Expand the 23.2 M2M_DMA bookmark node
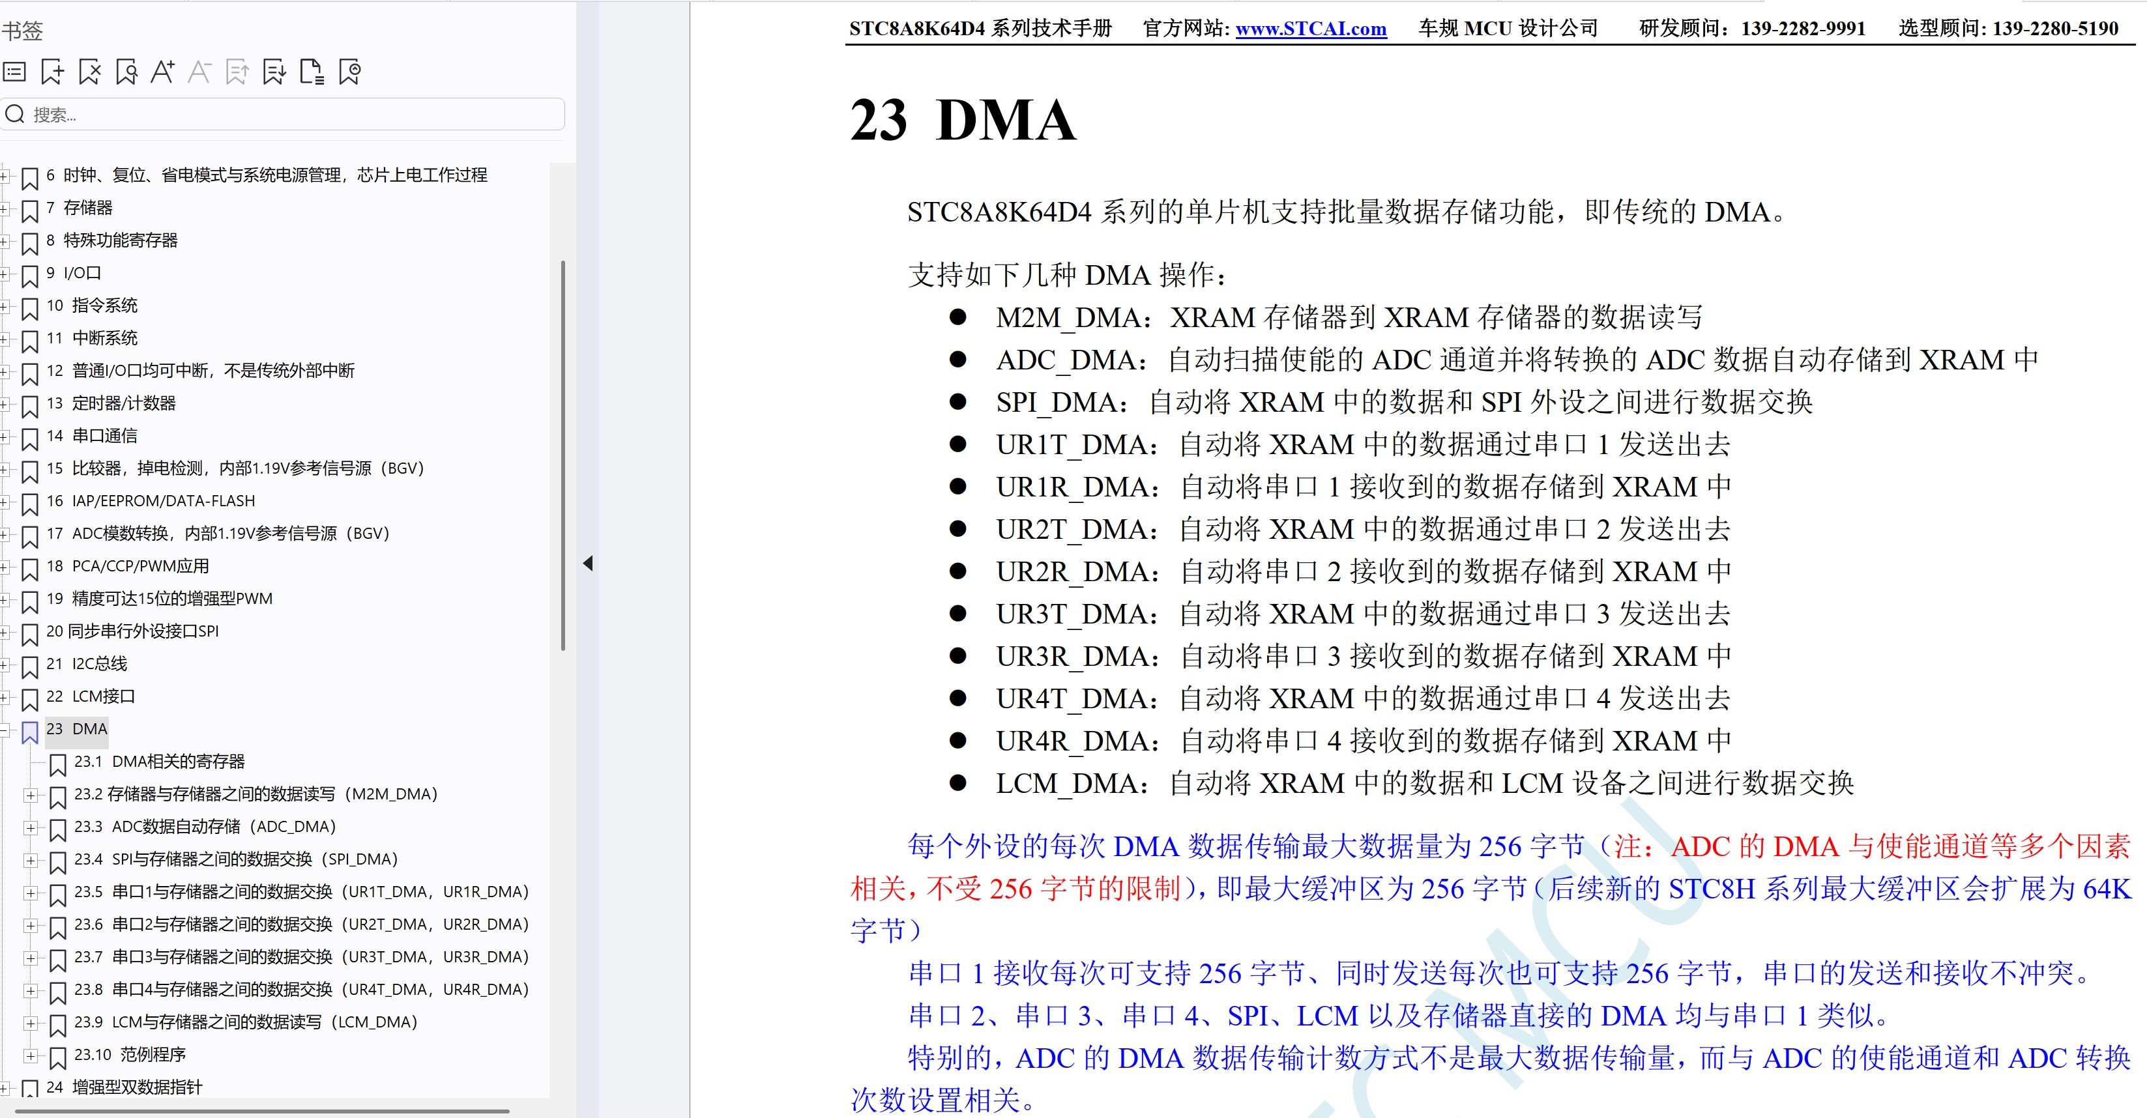The image size is (2147, 1118). tap(31, 795)
